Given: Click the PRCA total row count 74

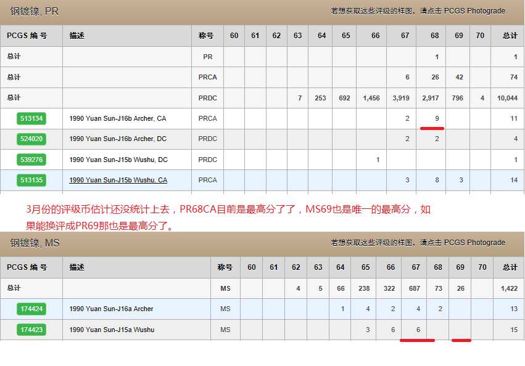Looking at the screenshot, I should point(513,78).
